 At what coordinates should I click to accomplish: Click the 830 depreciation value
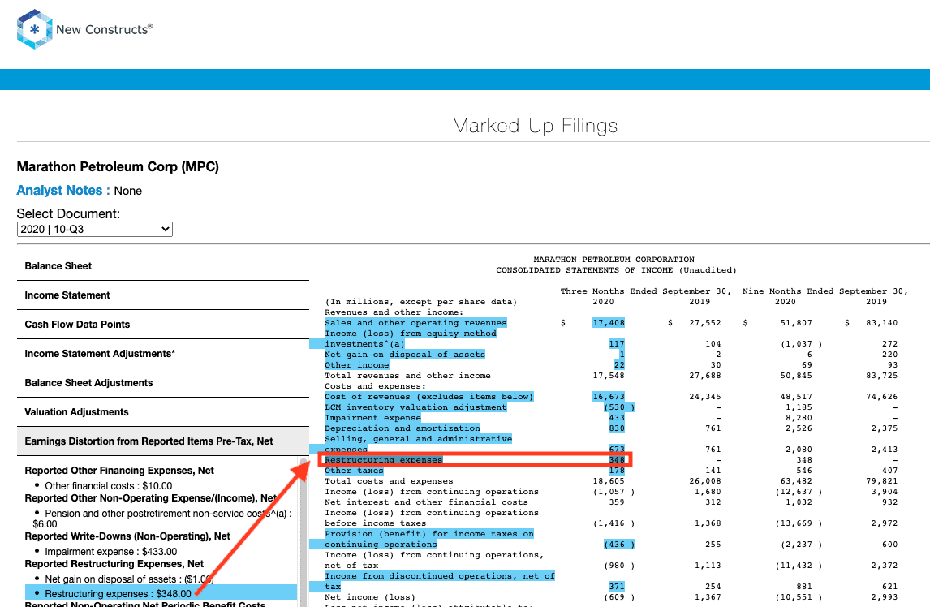[616, 428]
